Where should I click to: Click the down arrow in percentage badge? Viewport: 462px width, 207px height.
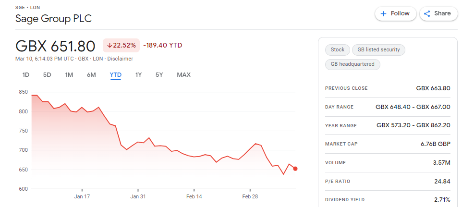pos(109,45)
